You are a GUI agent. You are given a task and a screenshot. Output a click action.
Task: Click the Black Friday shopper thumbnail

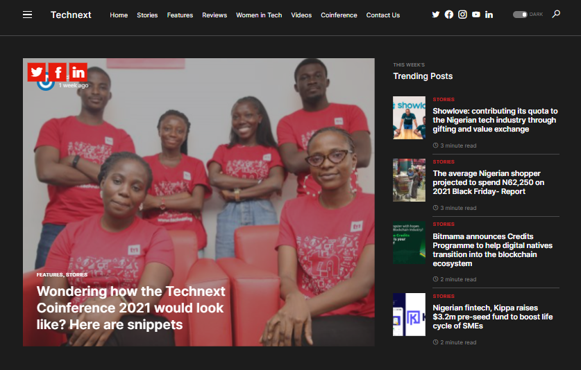(409, 180)
